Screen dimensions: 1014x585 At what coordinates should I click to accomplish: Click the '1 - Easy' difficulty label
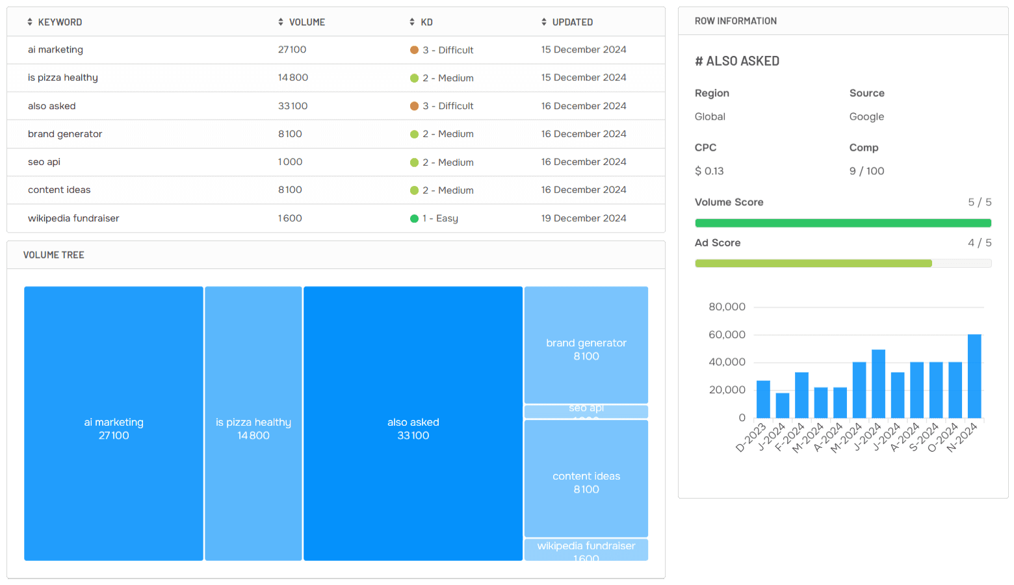tap(440, 218)
